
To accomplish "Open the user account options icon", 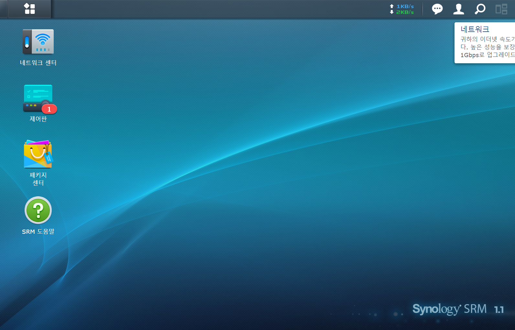I will pyautogui.click(x=459, y=9).
